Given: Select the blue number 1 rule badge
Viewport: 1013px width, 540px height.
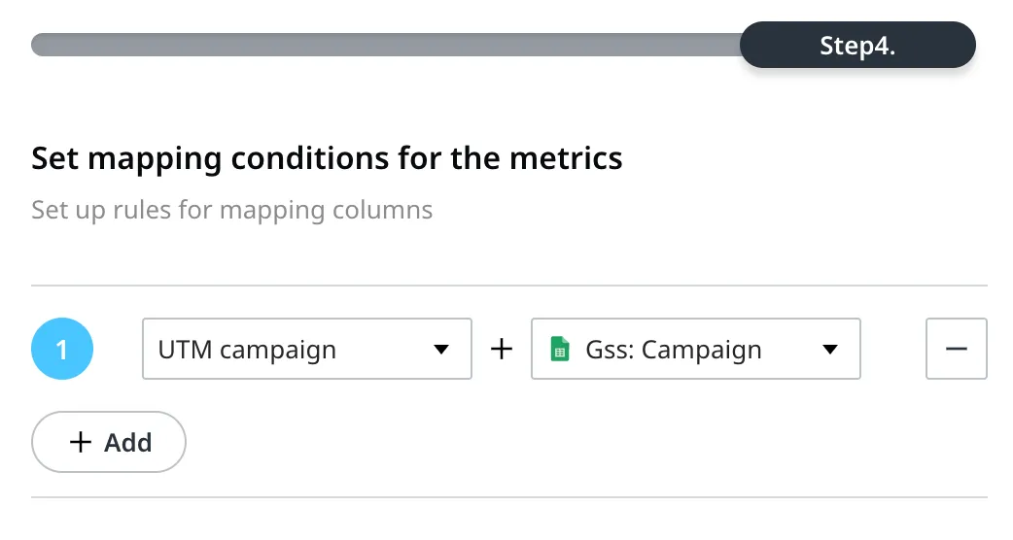Looking at the screenshot, I should point(62,349).
